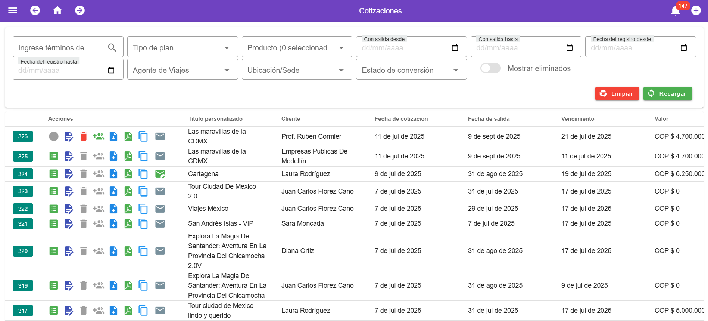This screenshot has width=708, height=321.
Task: Add passengers to quotation 326
Action: point(99,136)
